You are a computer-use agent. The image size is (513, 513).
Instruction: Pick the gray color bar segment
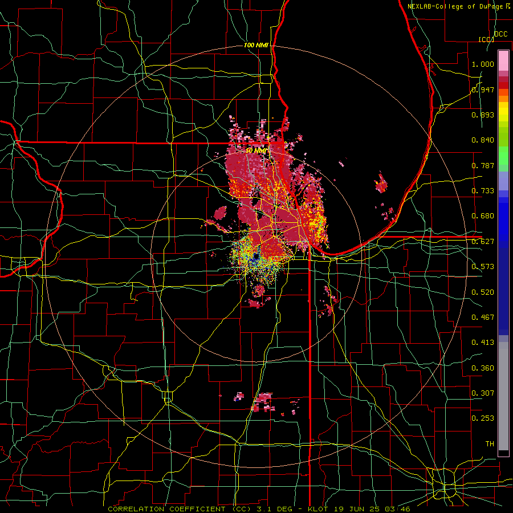(503, 396)
